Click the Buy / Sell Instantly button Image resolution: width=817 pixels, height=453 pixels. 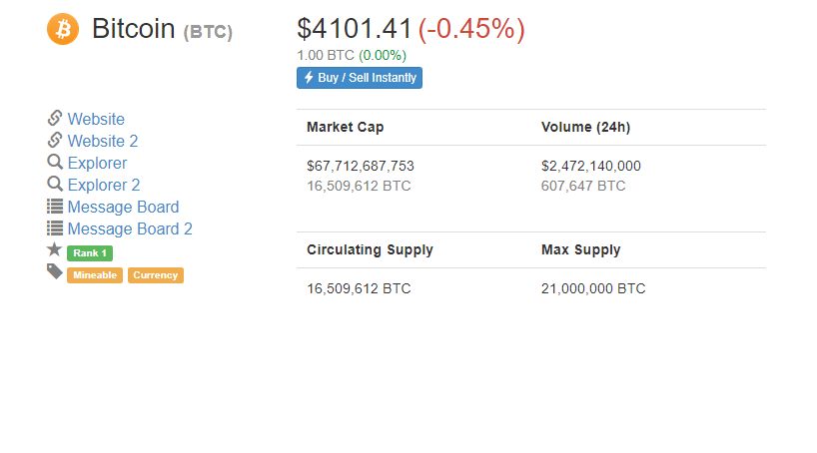[360, 78]
